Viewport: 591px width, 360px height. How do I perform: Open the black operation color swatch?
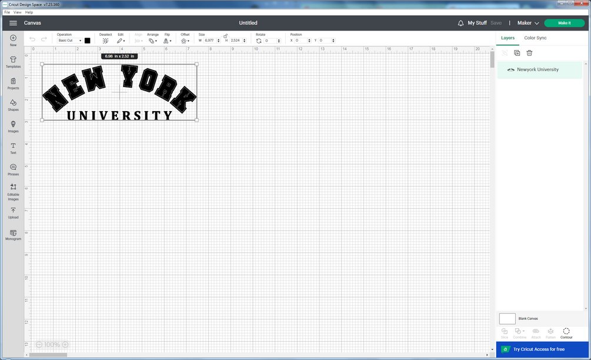pos(88,41)
